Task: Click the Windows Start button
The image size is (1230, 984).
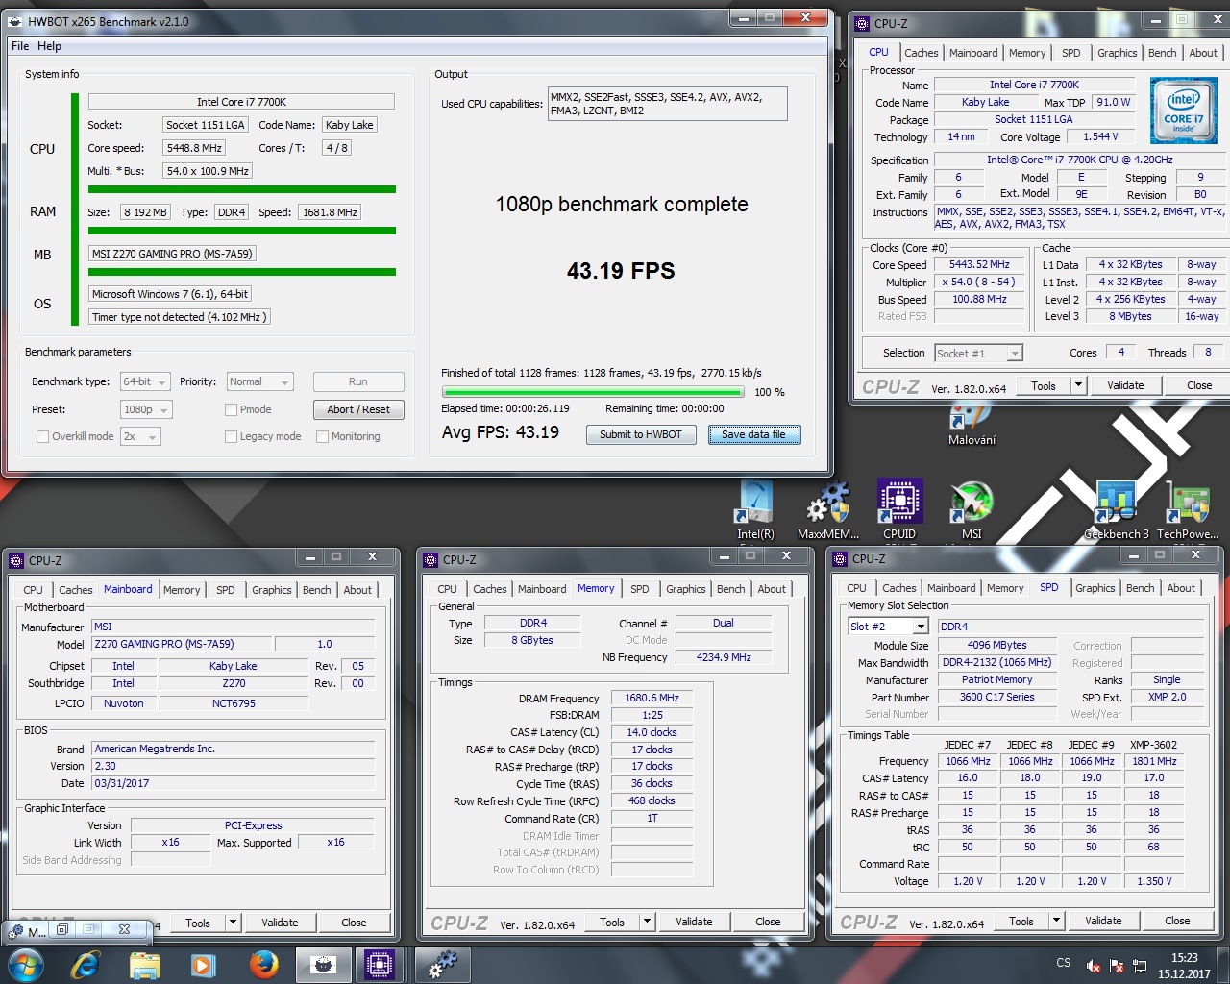Action: tap(26, 964)
